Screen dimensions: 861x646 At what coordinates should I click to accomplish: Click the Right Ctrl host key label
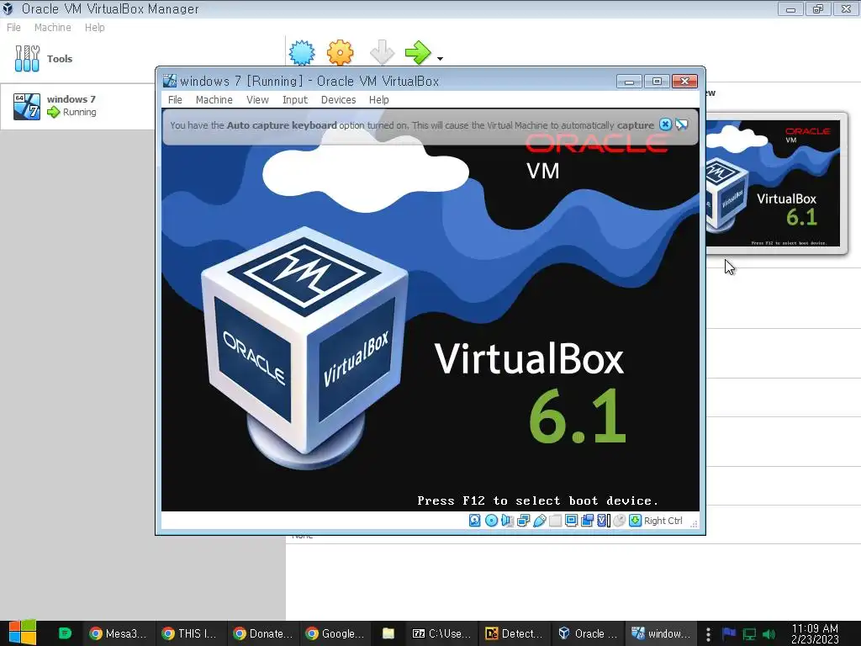663,521
